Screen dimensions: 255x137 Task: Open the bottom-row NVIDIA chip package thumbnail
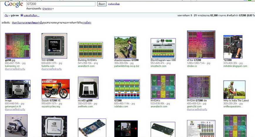click(54, 126)
